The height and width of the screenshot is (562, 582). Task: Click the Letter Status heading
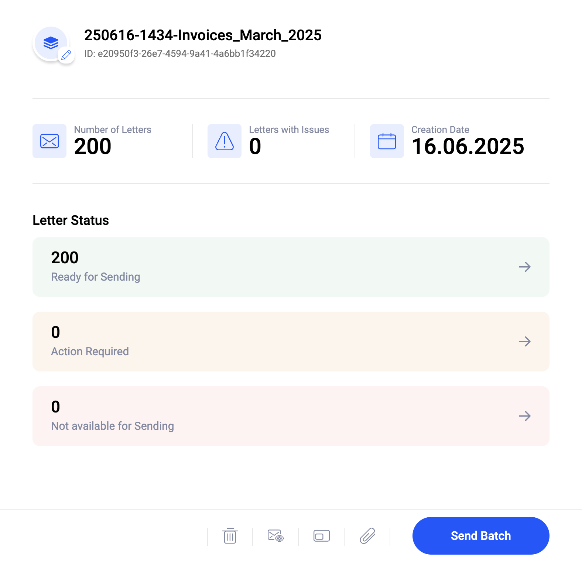(x=70, y=220)
